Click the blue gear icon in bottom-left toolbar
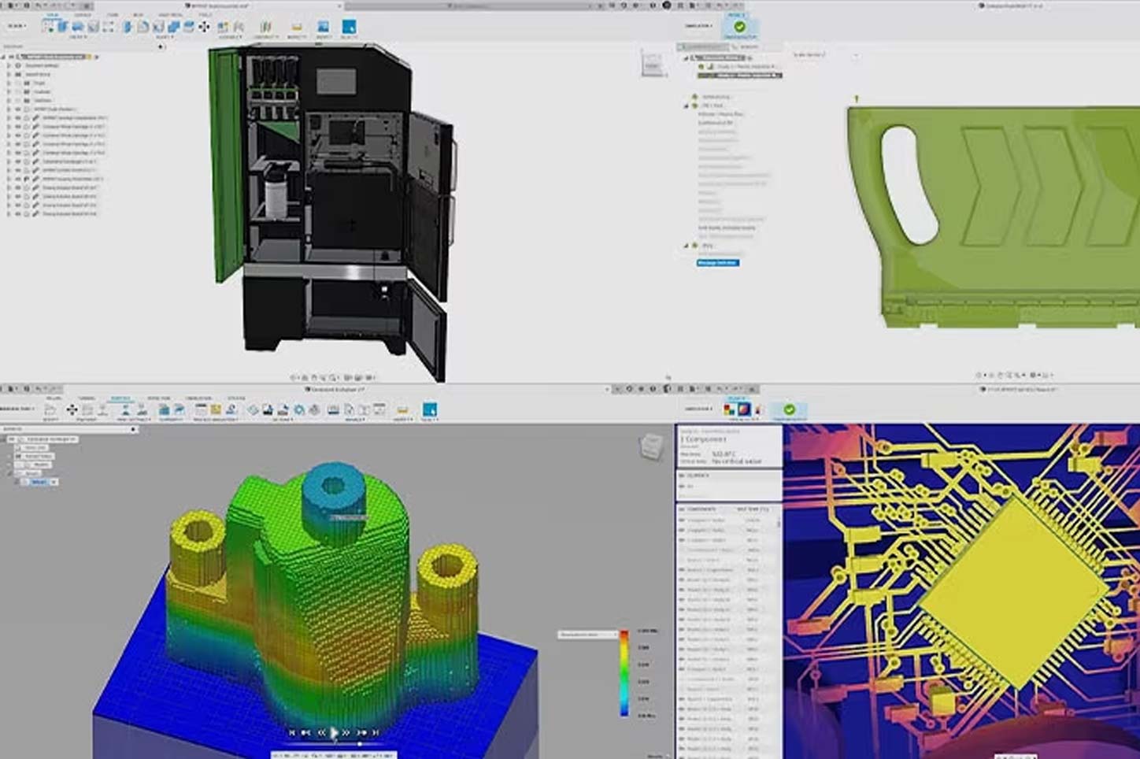The image size is (1140, 759). coord(299,409)
